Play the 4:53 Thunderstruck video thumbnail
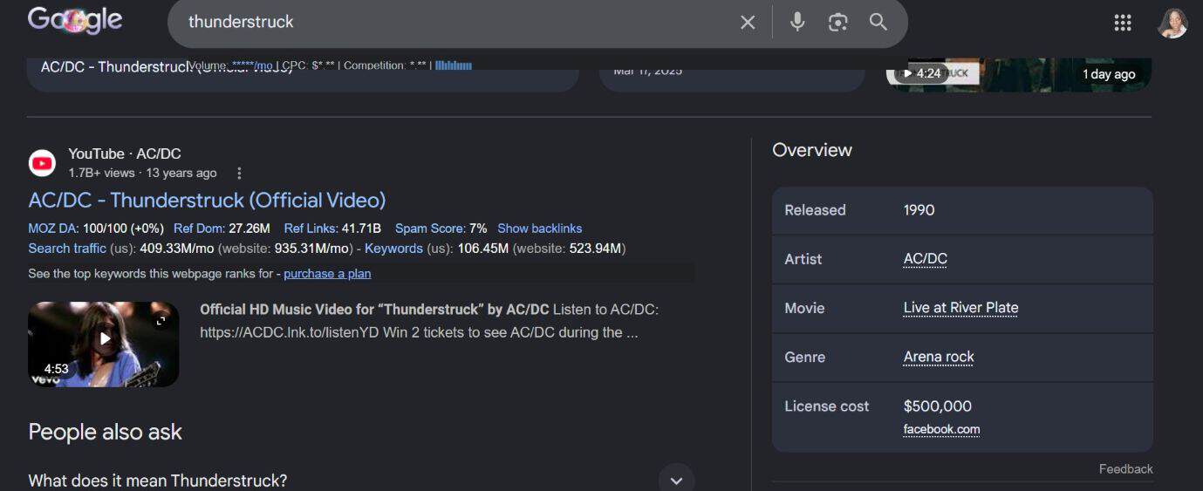The image size is (1203, 491). coord(104,344)
